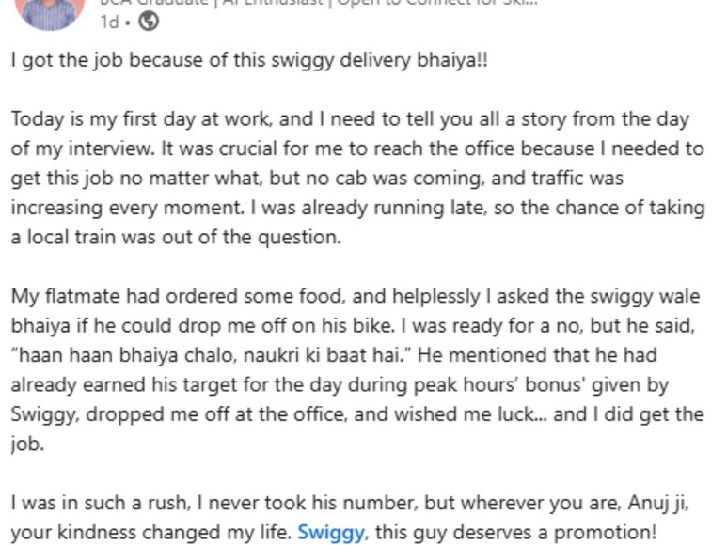Click the blue Swiggy mention link
This screenshot has width=727, height=545.
coord(331,533)
